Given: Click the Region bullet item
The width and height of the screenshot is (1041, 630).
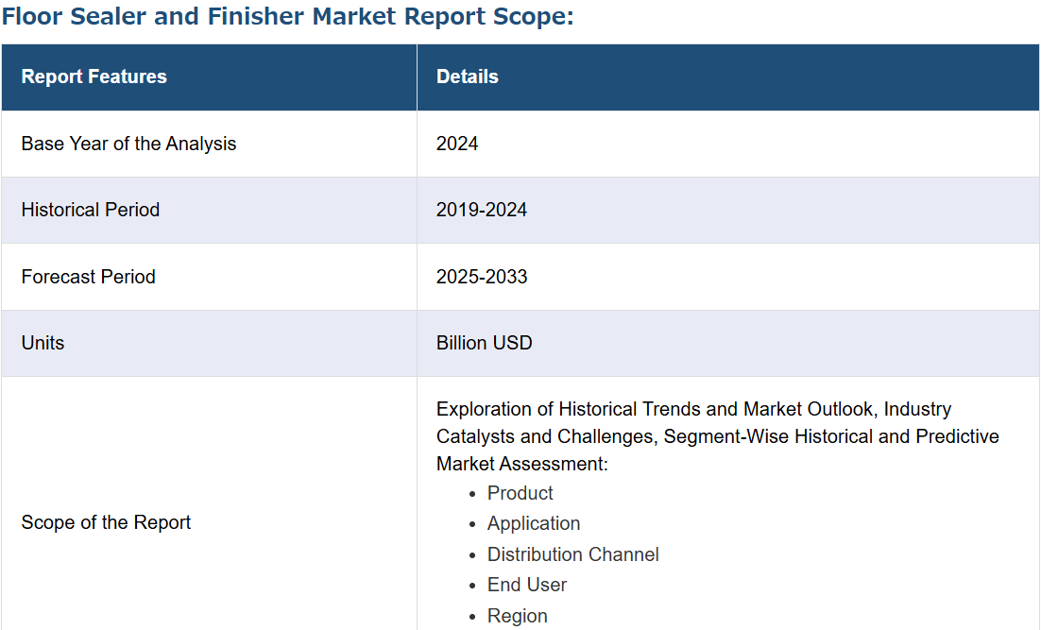Looking at the screenshot, I should [x=517, y=616].
